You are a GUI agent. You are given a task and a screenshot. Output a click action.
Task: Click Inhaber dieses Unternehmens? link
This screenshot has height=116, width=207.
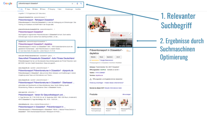114,83
